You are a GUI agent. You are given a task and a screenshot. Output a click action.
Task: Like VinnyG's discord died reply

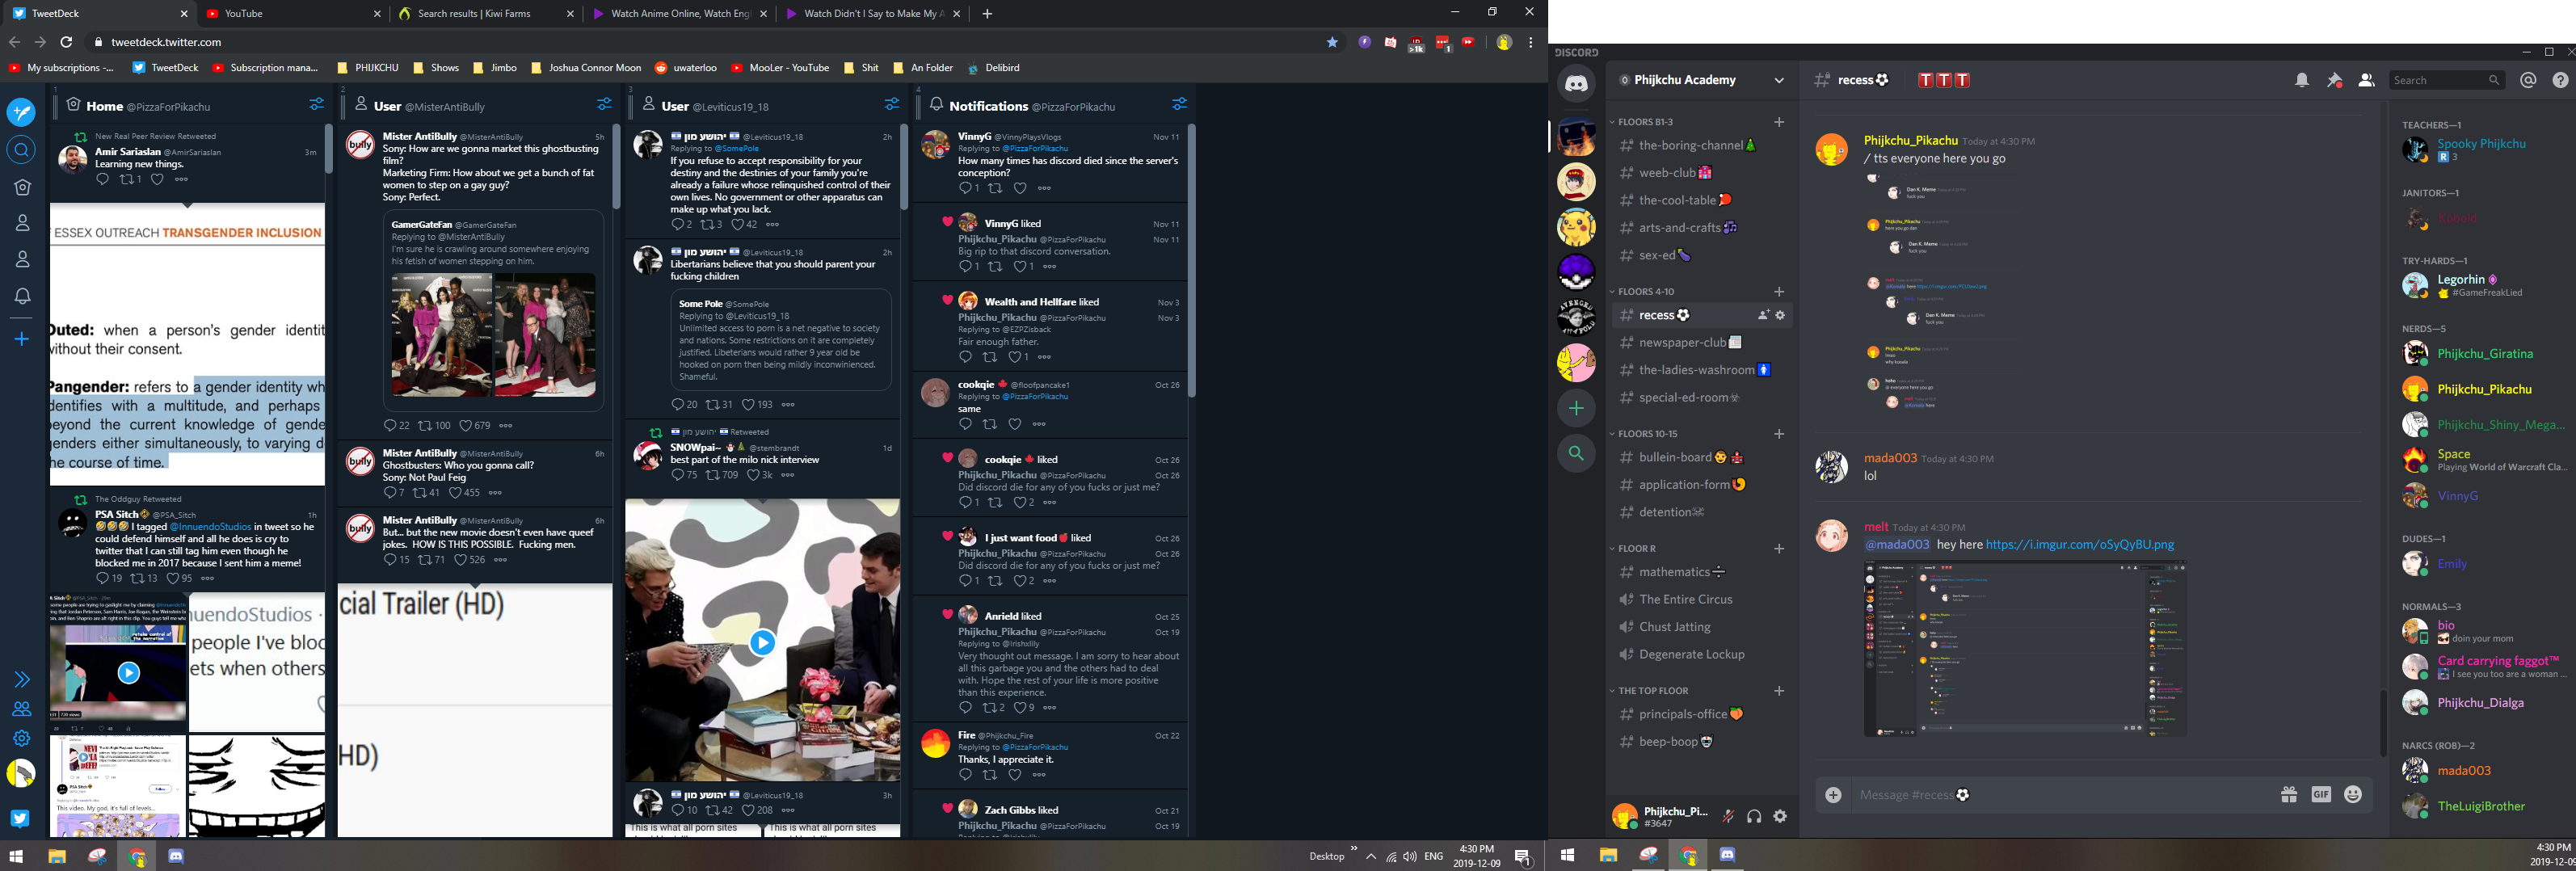(x=1019, y=188)
